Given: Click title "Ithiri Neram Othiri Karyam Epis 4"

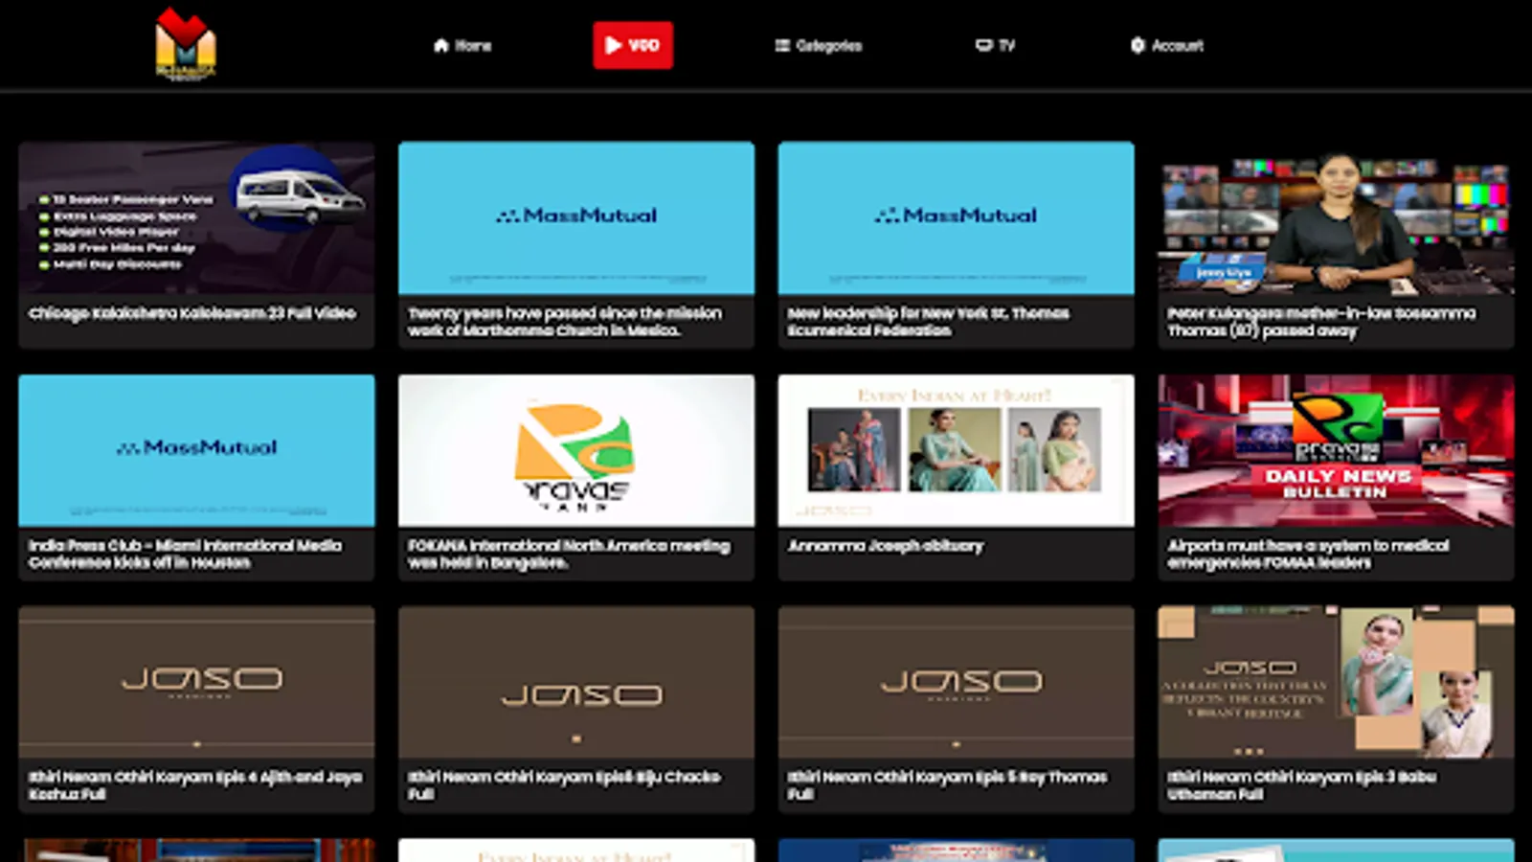Looking at the screenshot, I should point(195,785).
